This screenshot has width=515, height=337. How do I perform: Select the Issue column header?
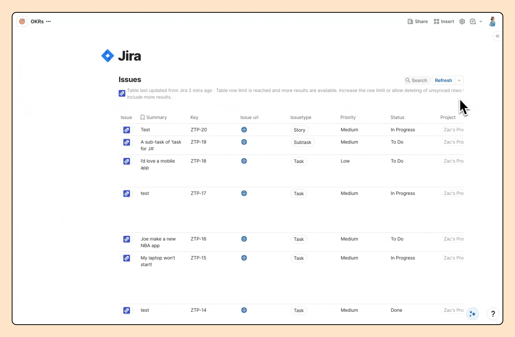[126, 117]
